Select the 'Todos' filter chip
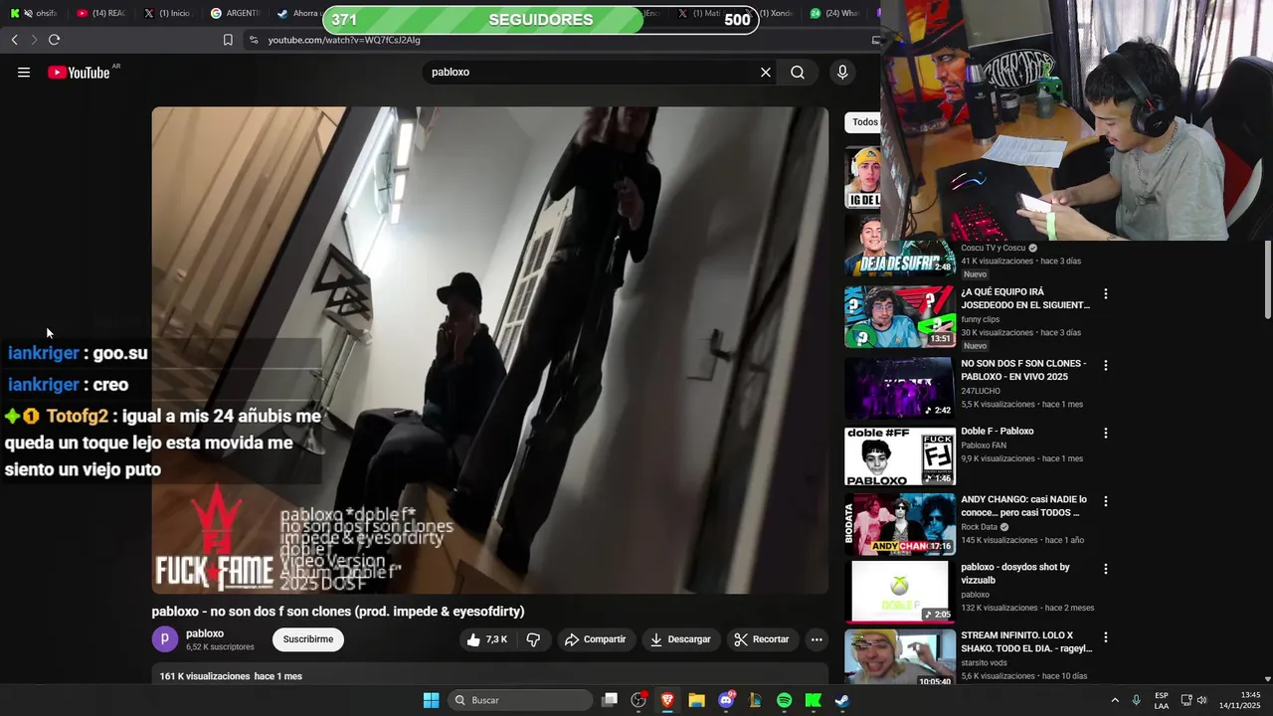Screen dimensions: 1273x716 click(x=864, y=122)
